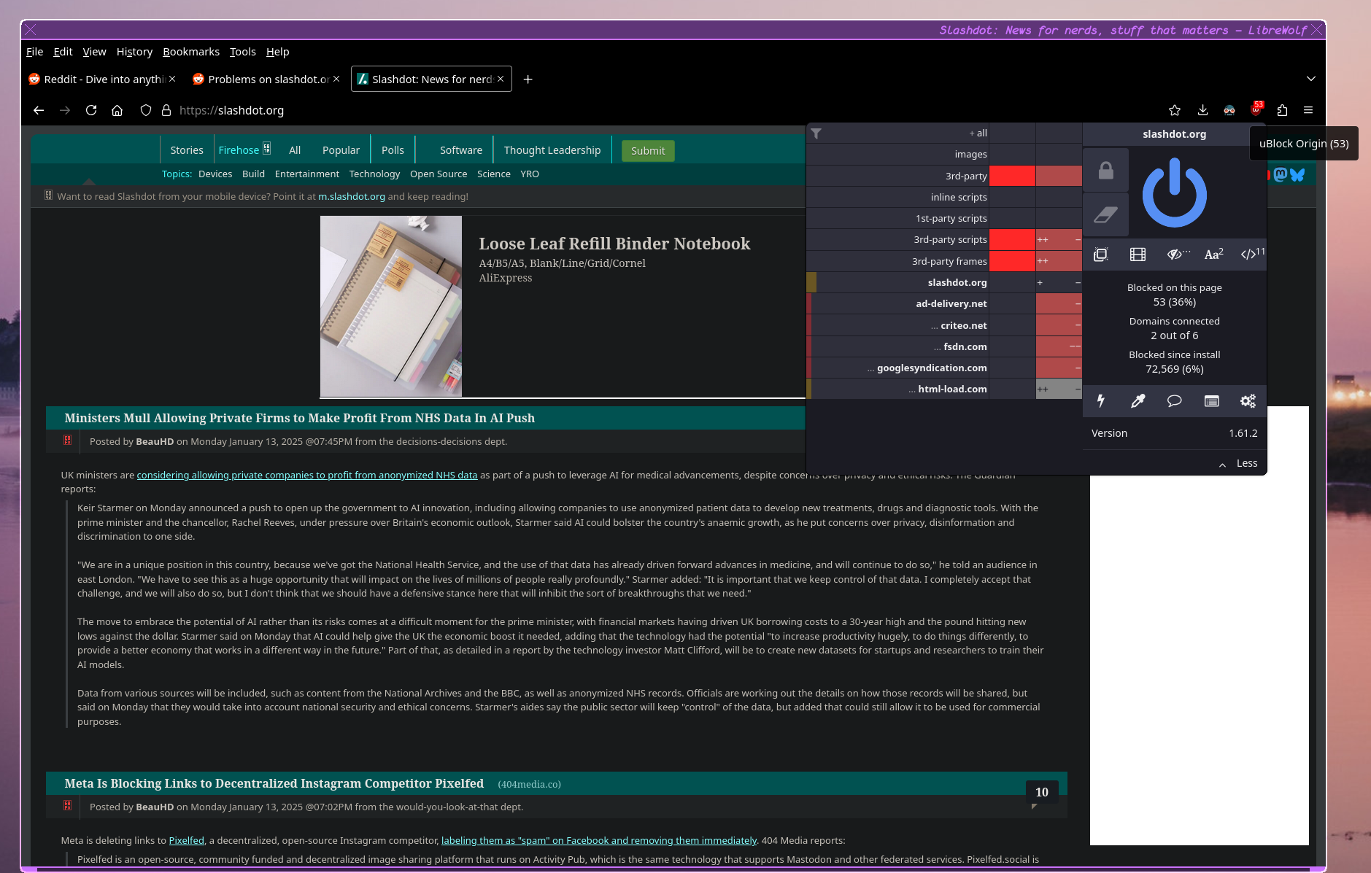Screen dimensions: 1371x873
Task: Open the Thought Leadership page
Action: [x=552, y=150]
